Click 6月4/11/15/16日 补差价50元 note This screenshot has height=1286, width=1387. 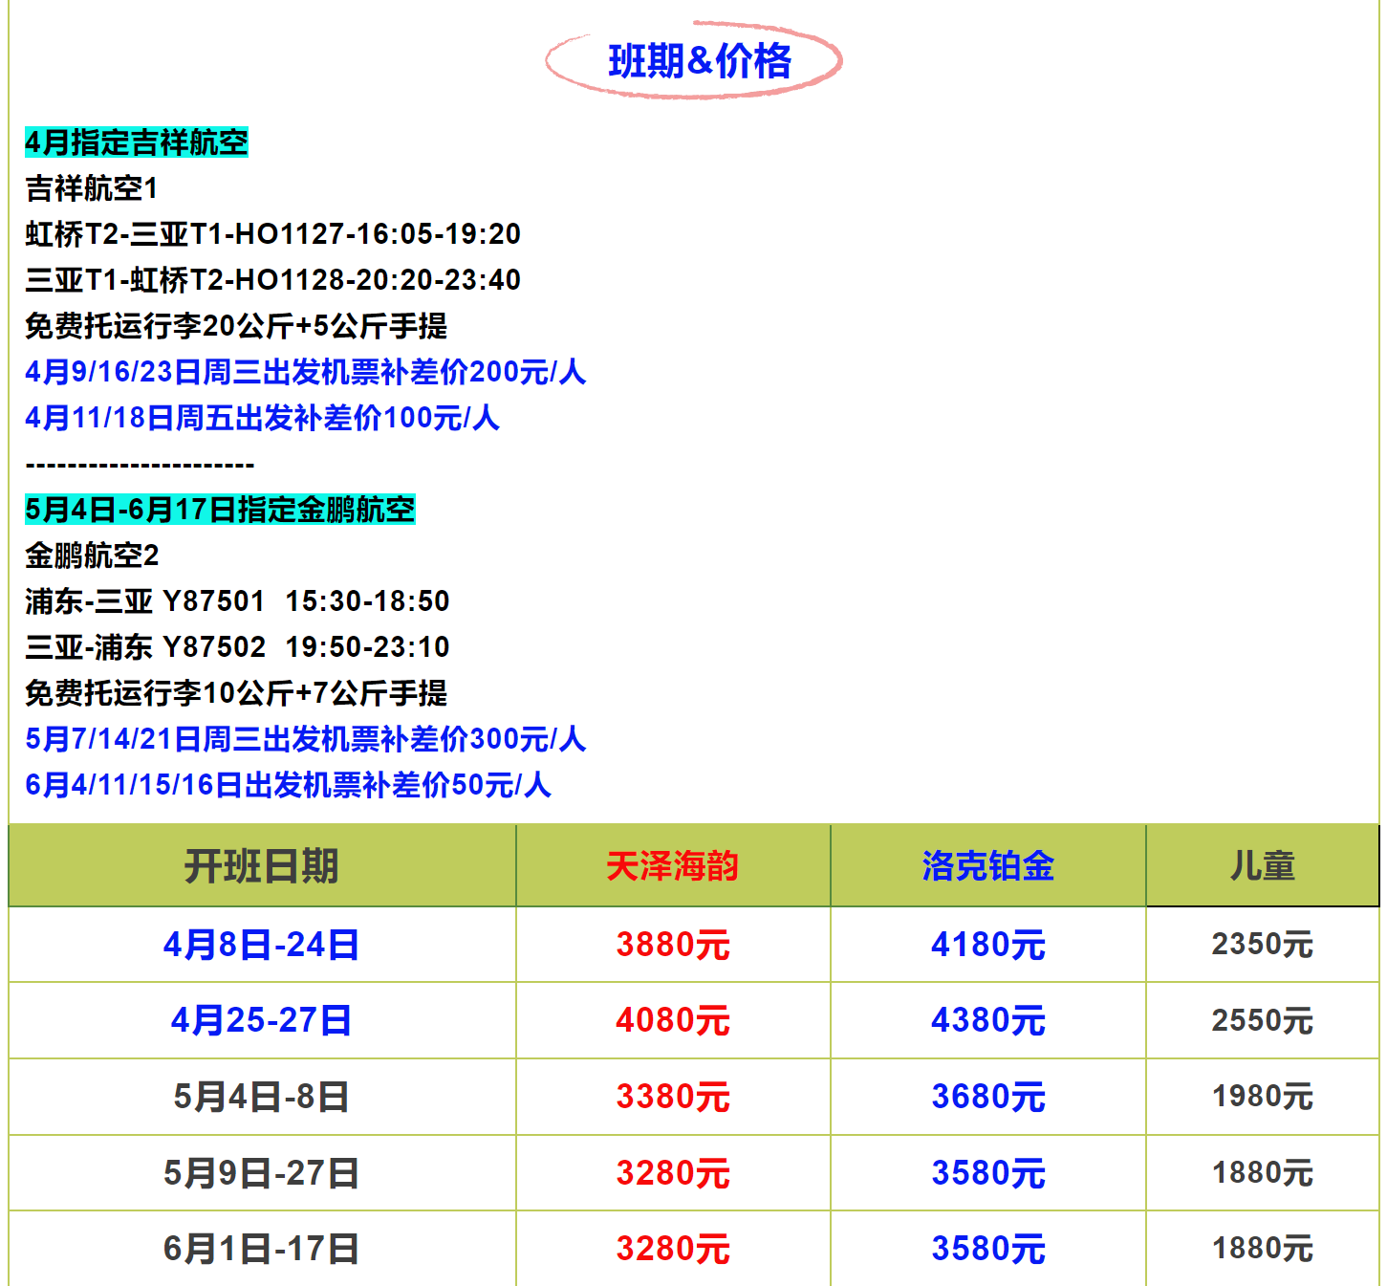[x=289, y=785]
